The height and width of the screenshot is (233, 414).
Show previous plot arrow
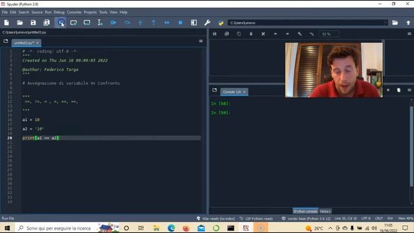coord(275,34)
